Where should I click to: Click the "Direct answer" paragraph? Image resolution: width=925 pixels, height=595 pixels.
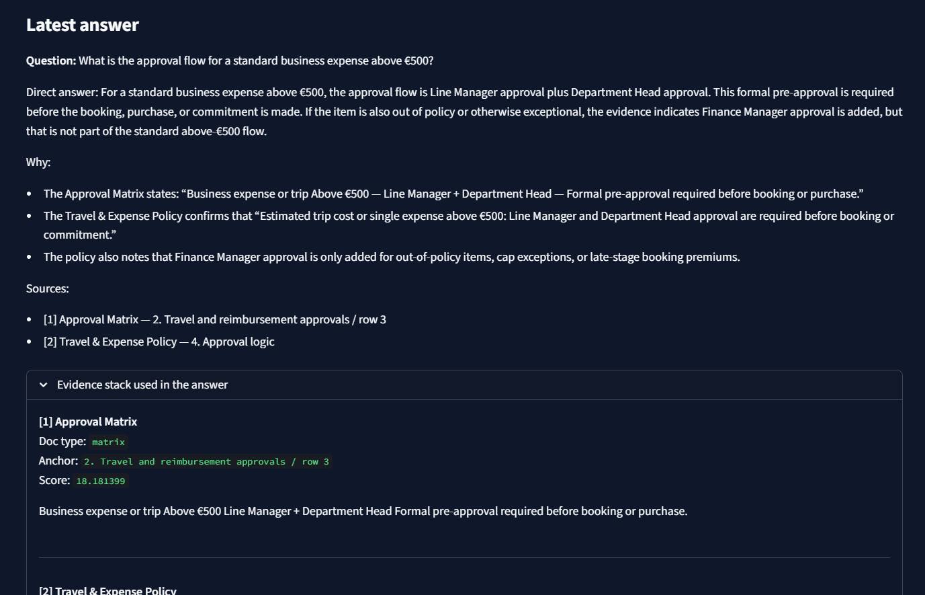click(x=464, y=112)
